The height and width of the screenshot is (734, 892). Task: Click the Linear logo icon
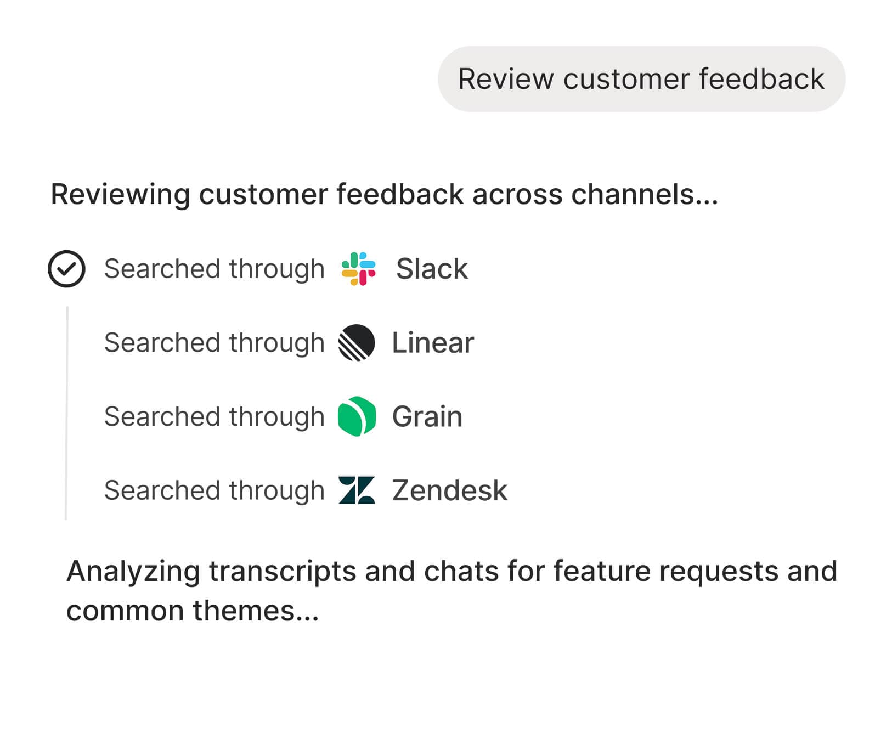(x=357, y=343)
